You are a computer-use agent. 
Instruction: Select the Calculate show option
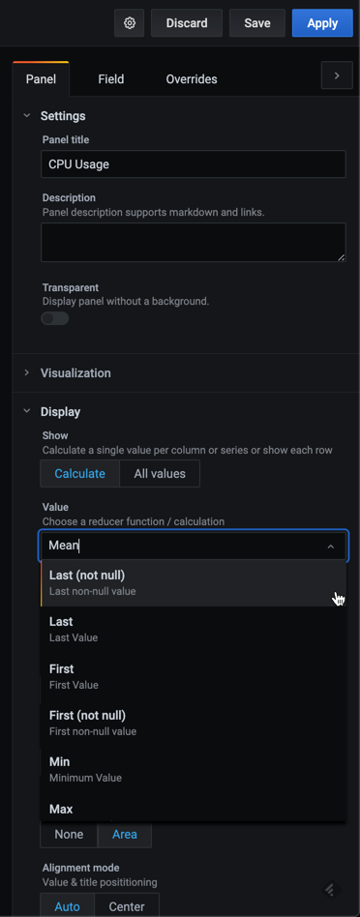click(x=79, y=474)
